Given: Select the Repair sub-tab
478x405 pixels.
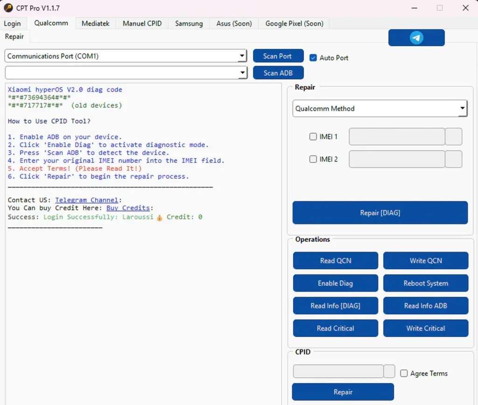Looking at the screenshot, I should click(14, 36).
